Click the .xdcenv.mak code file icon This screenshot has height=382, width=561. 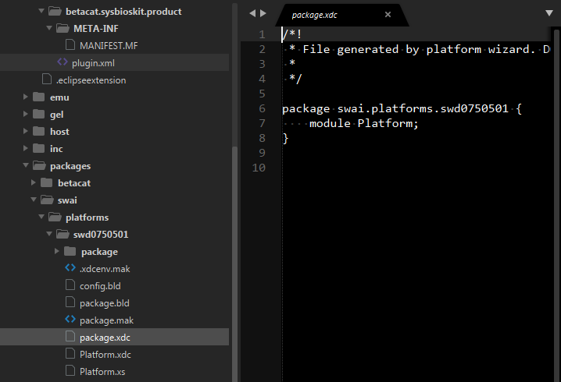(x=70, y=268)
